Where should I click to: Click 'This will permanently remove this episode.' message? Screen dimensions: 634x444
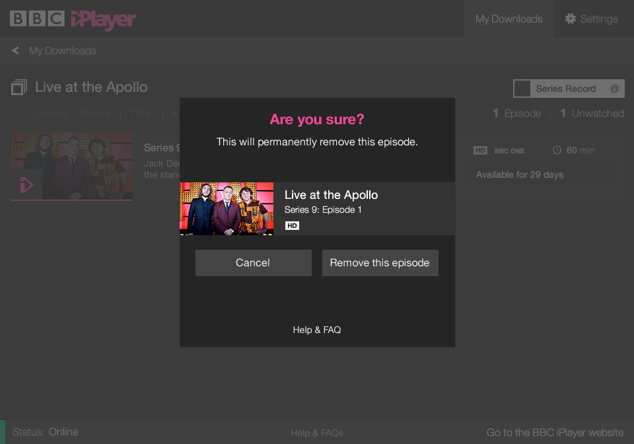[317, 142]
